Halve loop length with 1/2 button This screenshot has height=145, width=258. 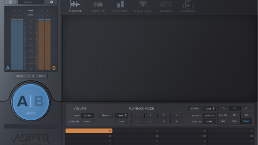(x=164, y=121)
